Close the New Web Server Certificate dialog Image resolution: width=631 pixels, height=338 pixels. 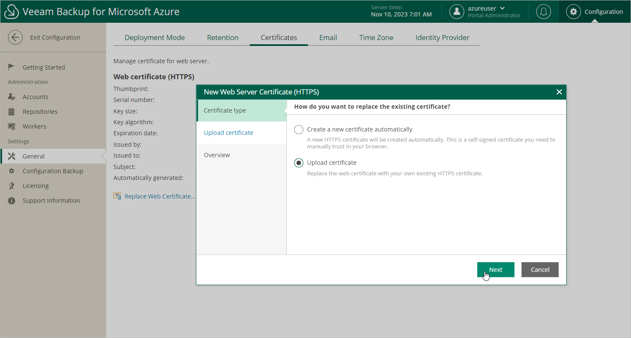click(559, 92)
